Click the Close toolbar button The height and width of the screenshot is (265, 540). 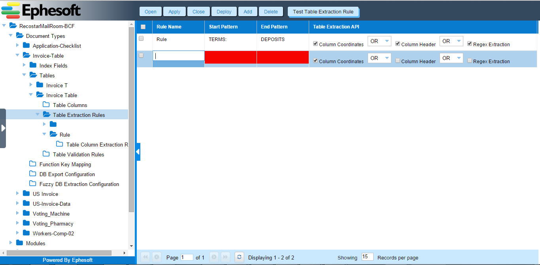[198, 11]
